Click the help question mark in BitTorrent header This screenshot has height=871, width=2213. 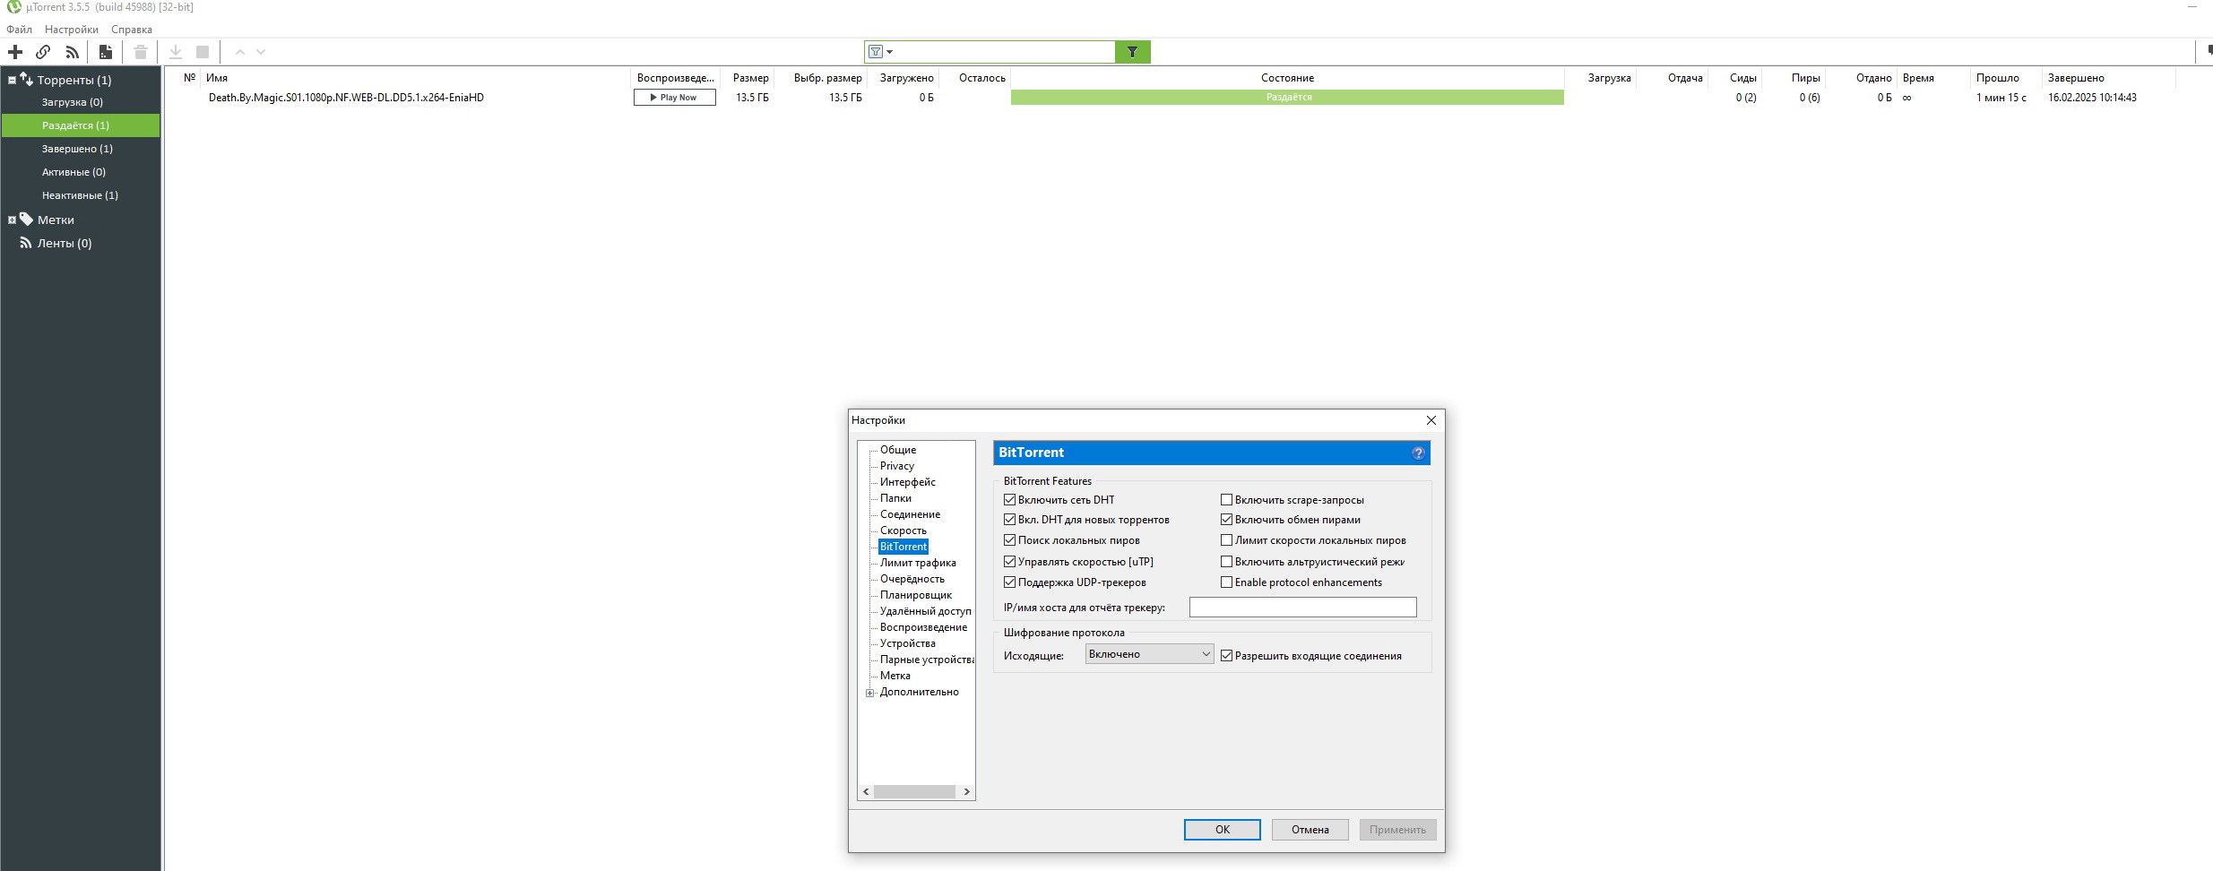pyautogui.click(x=1418, y=453)
